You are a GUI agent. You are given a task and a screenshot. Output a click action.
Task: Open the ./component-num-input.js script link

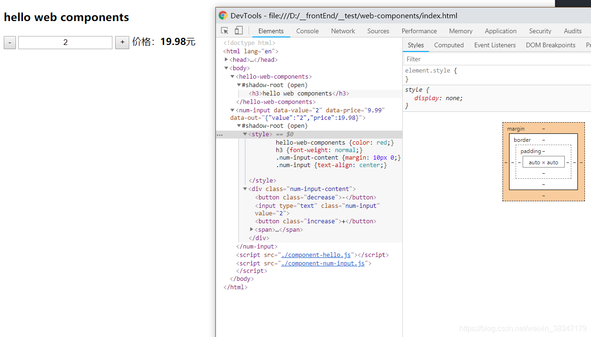323,264
